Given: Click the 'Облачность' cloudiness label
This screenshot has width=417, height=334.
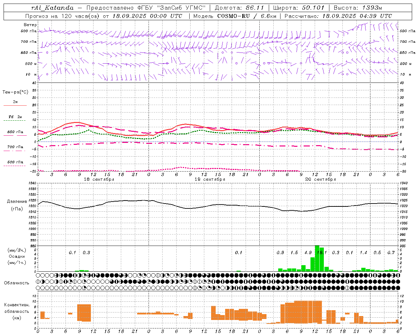Looking at the screenshot, I should click(17, 283).
